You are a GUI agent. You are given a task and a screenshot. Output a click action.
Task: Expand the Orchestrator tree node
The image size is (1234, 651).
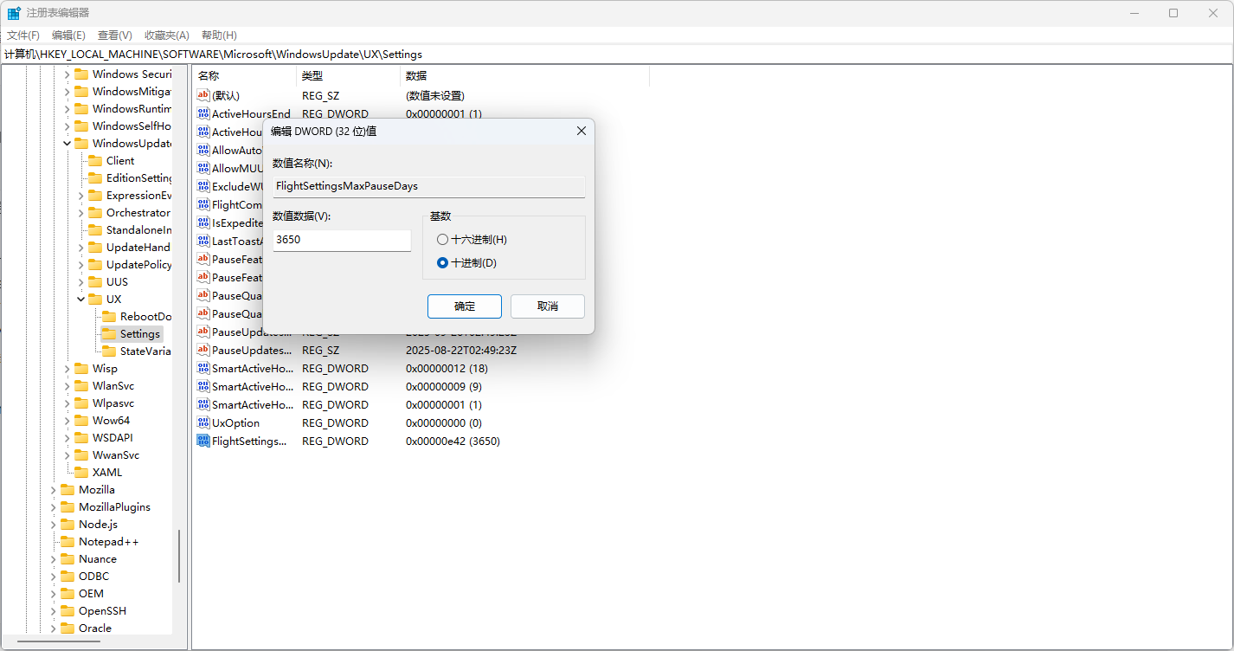coord(81,212)
